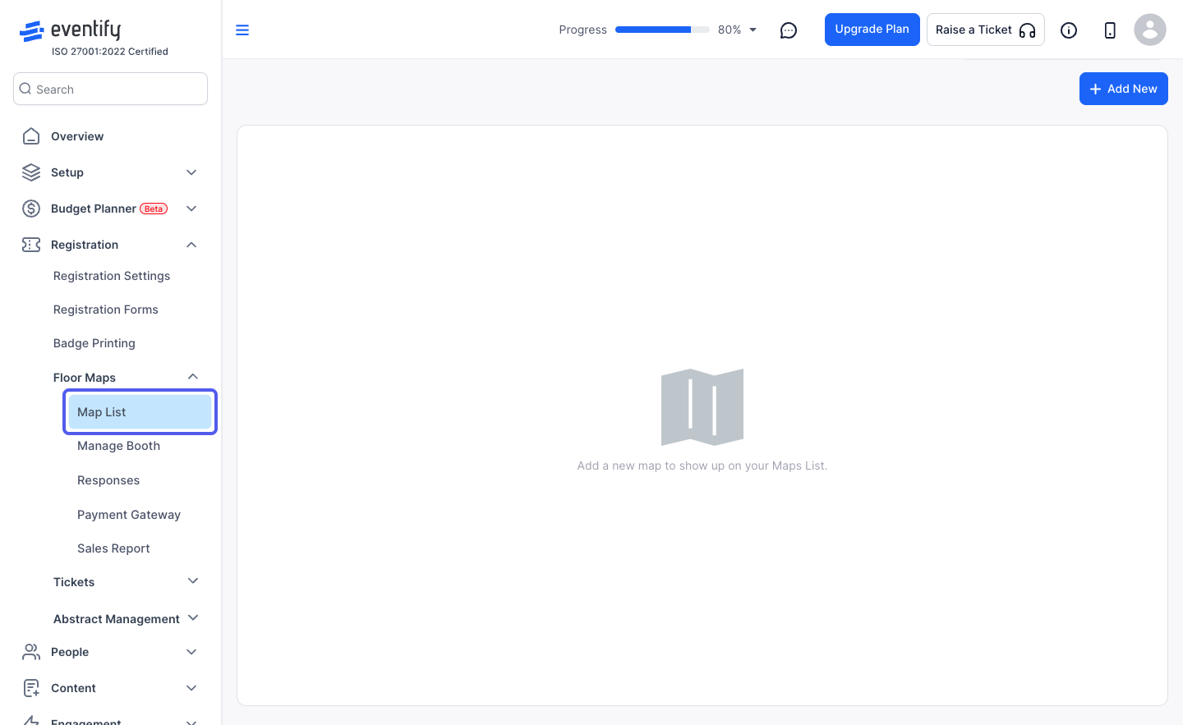Click the Budget Planner dollar icon
Image resolution: width=1183 pixels, height=725 pixels.
[x=31, y=209]
